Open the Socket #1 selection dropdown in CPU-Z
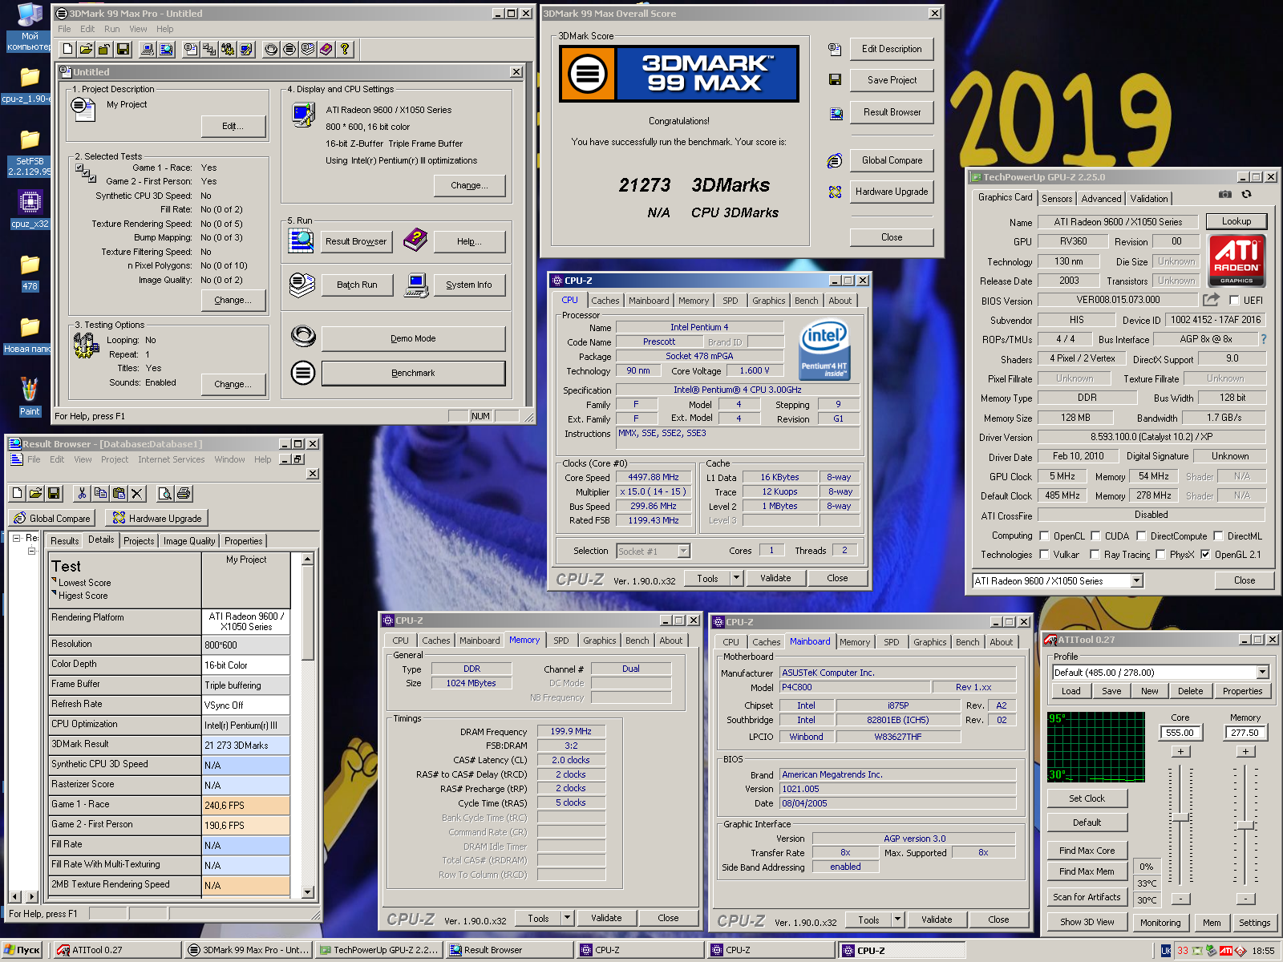 coord(683,551)
